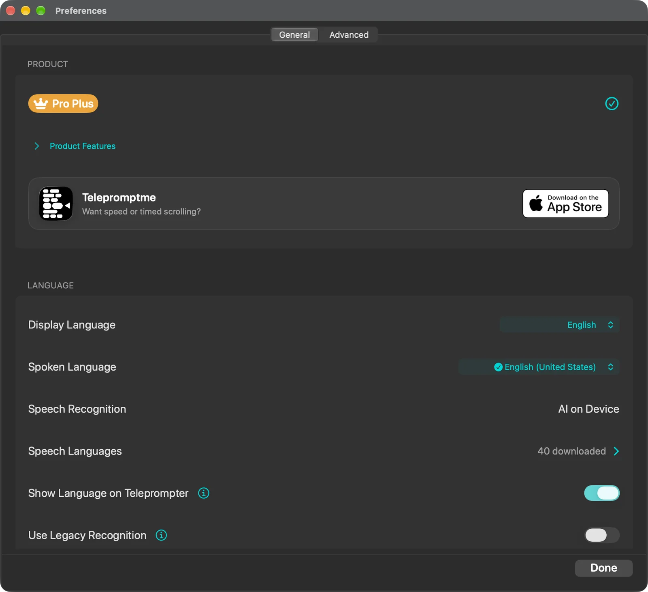Click the Spoken Language label

click(x=72, y=367)
